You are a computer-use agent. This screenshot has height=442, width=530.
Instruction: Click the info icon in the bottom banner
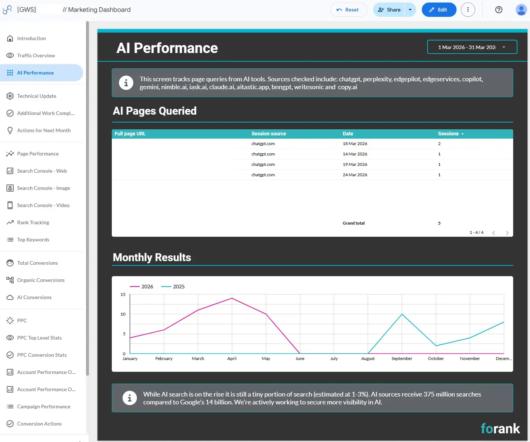pos(130,398)
